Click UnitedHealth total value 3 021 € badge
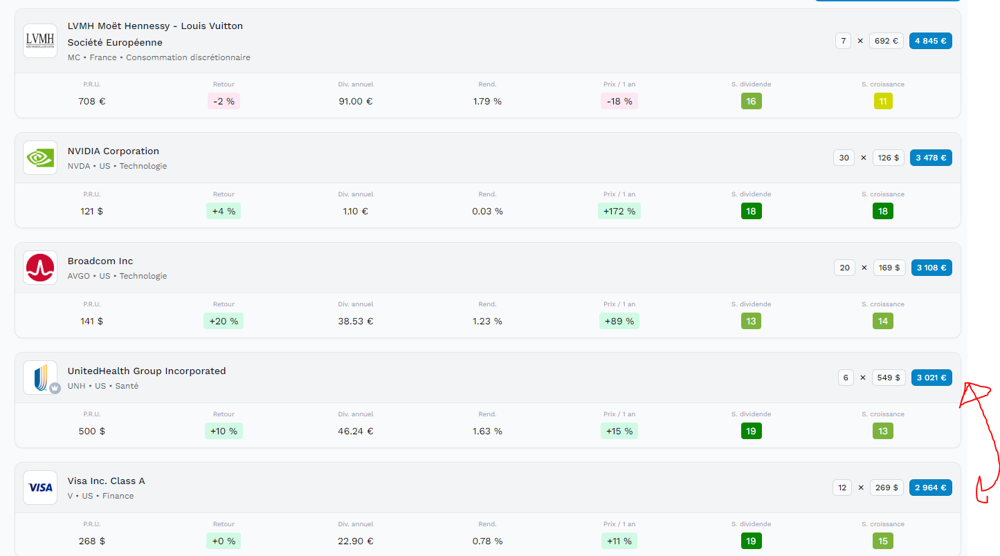Screen dimensions: 1000x556 point(931,378)
